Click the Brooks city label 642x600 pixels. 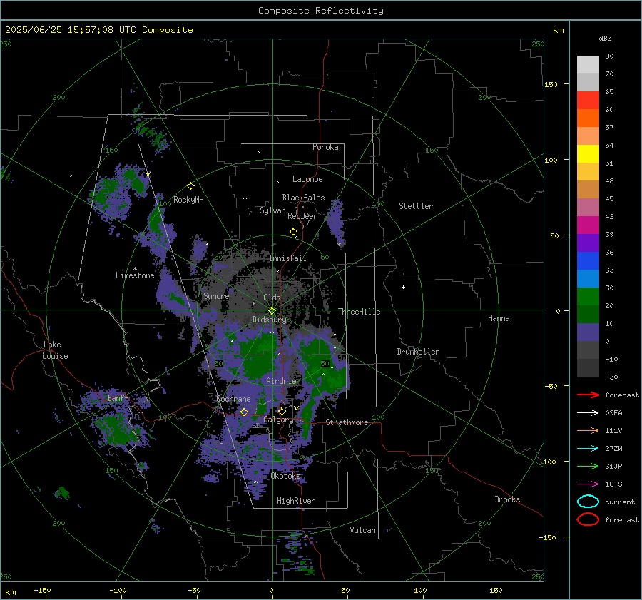(507, 499)
